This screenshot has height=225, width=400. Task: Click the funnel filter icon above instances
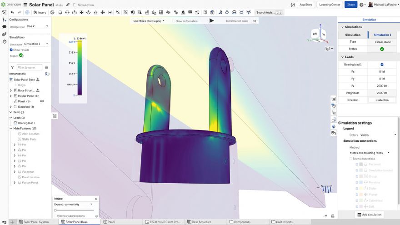pyautogui.click(x=12, y=67)
